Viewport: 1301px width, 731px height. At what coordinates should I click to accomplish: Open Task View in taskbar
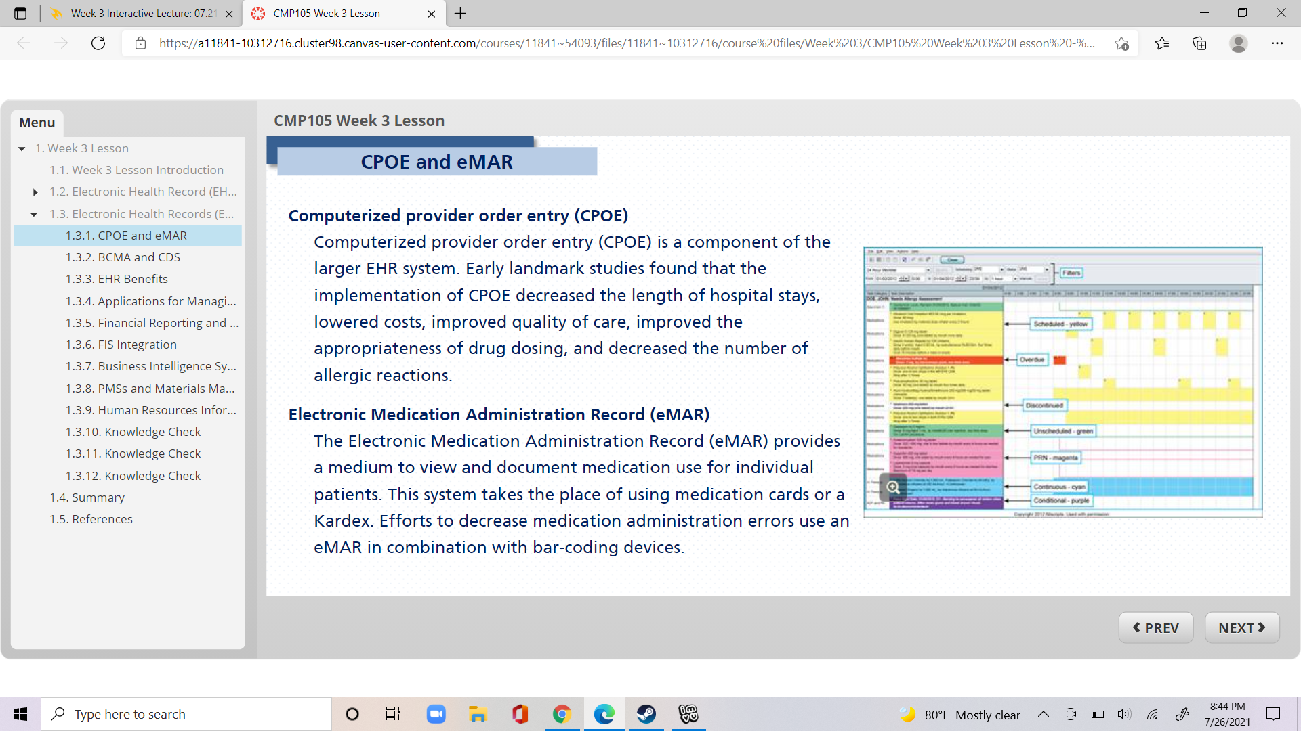[x=393, y=714]
